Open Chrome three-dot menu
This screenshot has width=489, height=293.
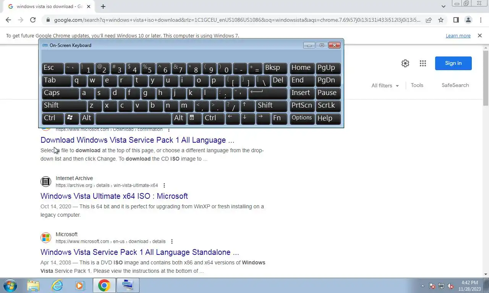point(480,20)
